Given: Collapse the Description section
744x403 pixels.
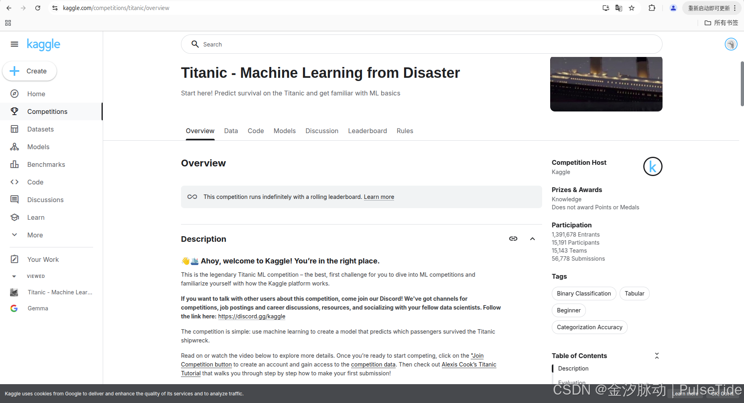Looking at the screenshot, I should (x=533, y=239).
